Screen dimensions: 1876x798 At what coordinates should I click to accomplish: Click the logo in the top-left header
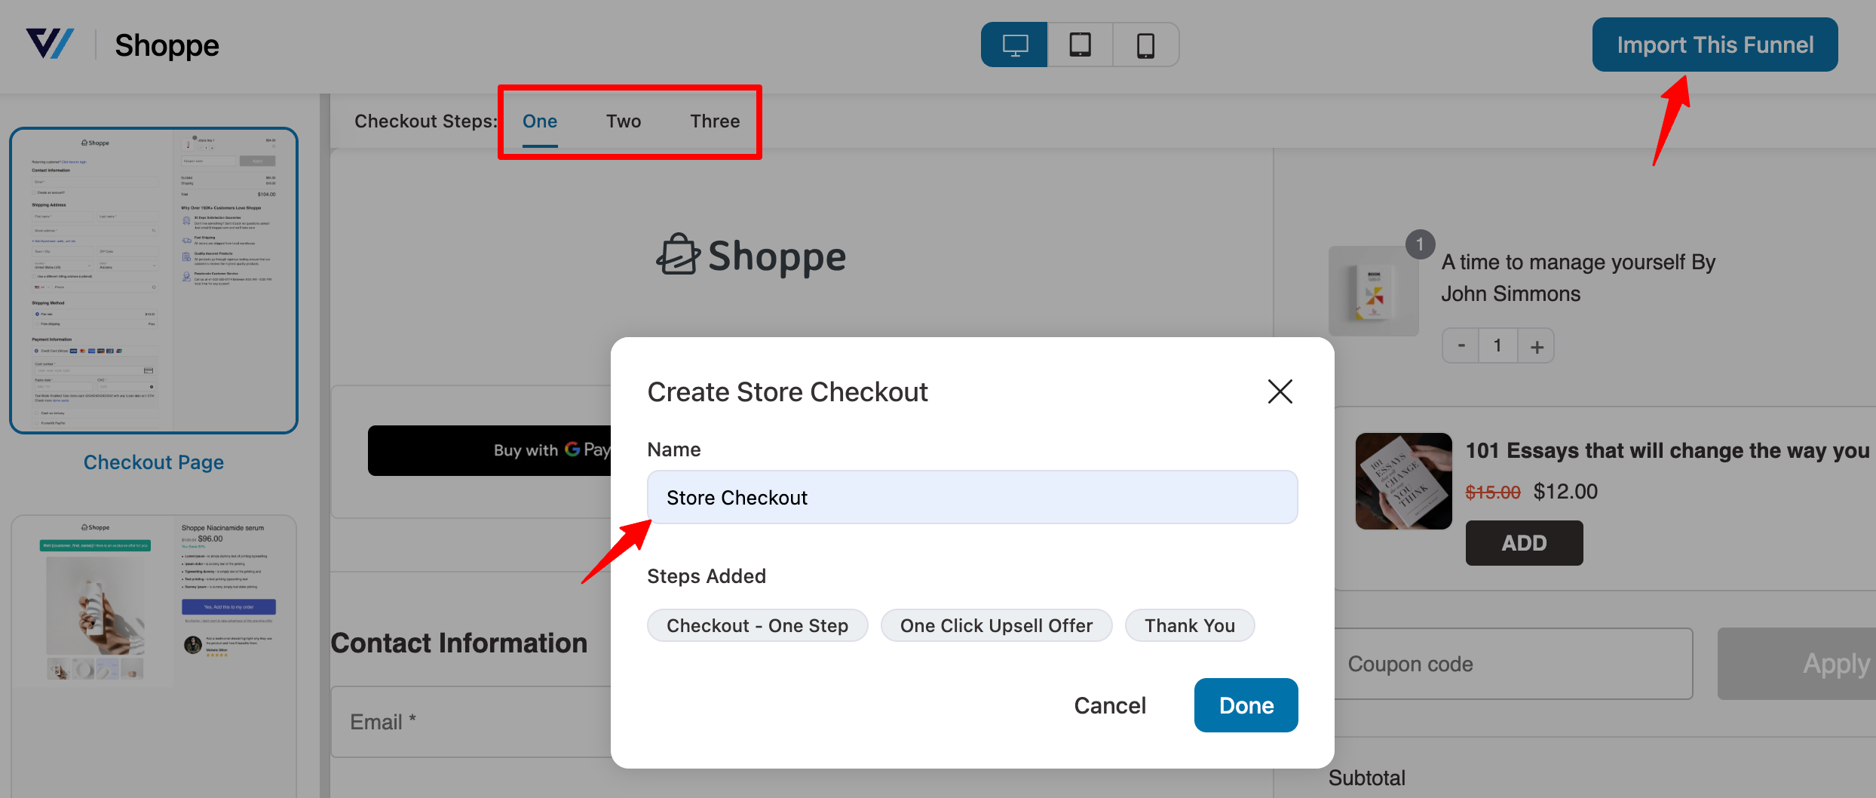point(50,45)
